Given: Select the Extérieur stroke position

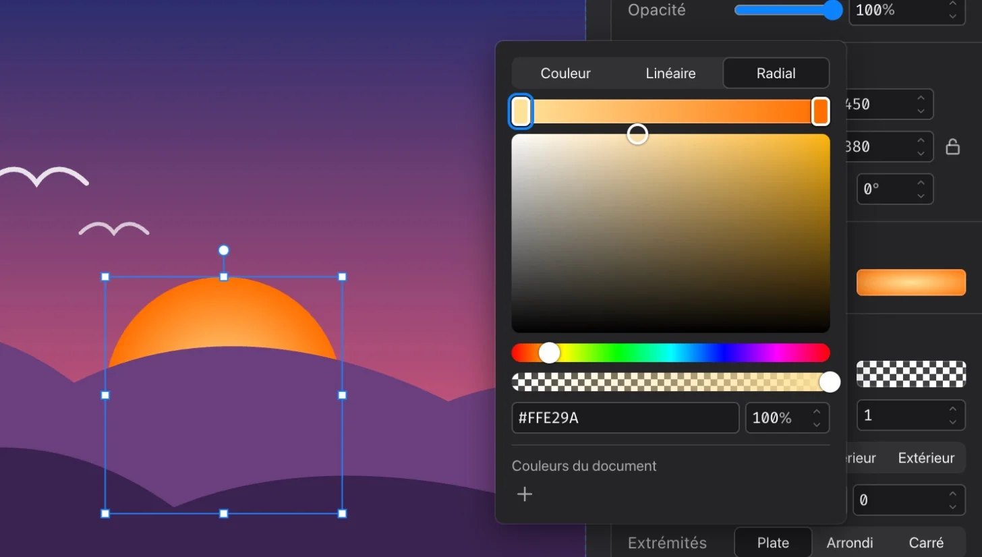Looking at the screenshot, I should [x=926, y=458].
